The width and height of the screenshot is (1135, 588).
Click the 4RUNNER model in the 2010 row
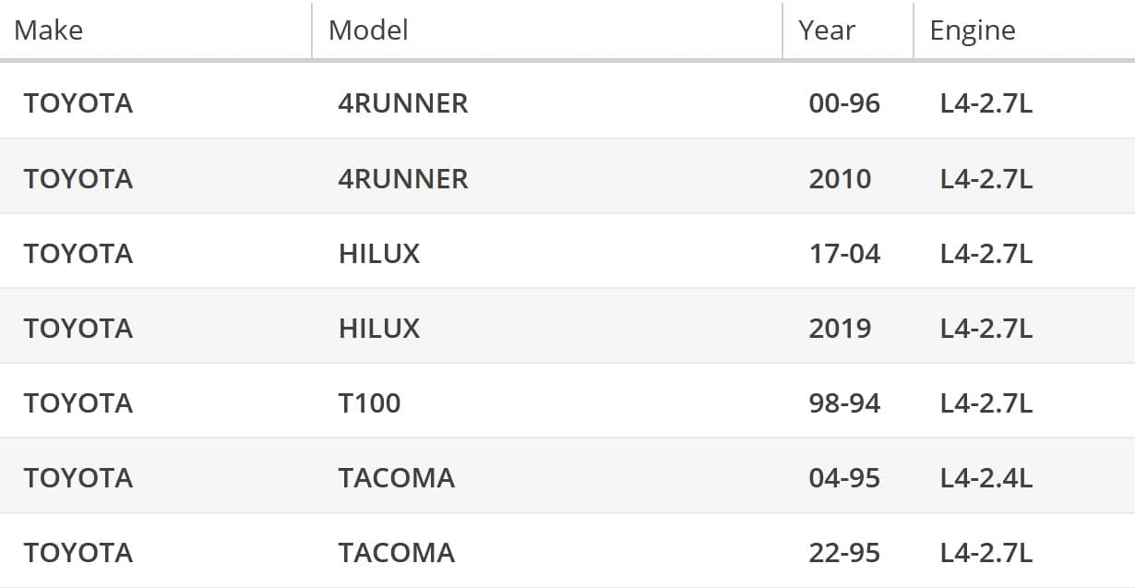tap(403, 178)
